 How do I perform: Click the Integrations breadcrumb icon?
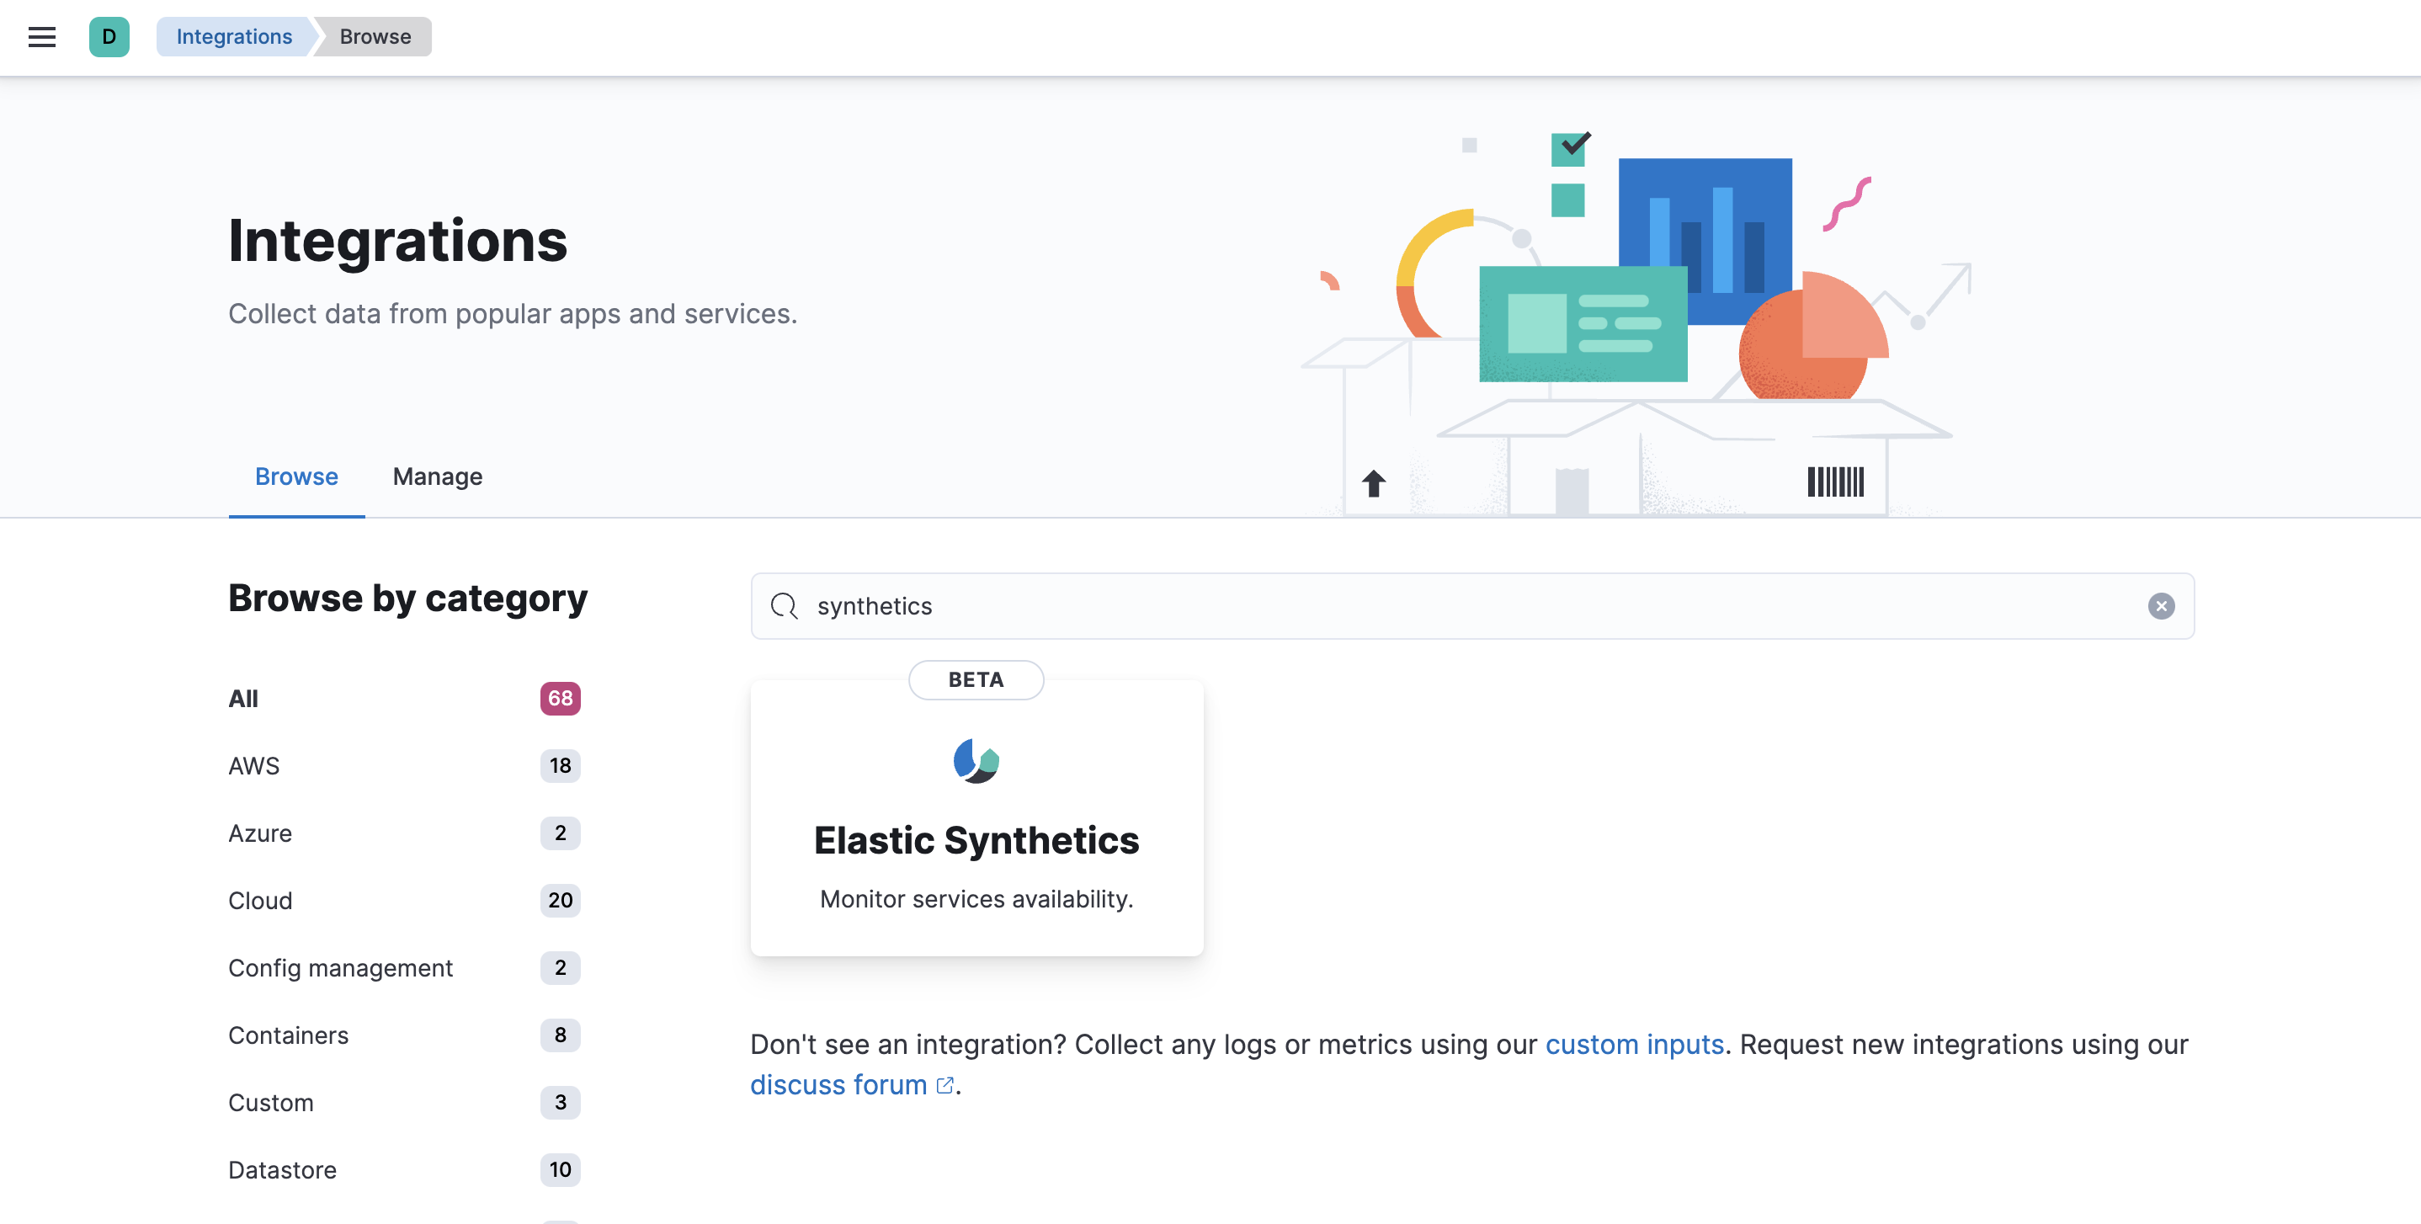(232, 36)
